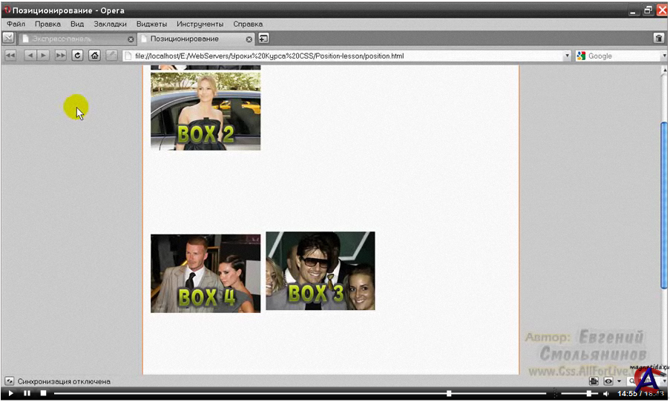Click the video progress slider handle
The width and height of the screenshot is (670, 402).
coord(449,393)
